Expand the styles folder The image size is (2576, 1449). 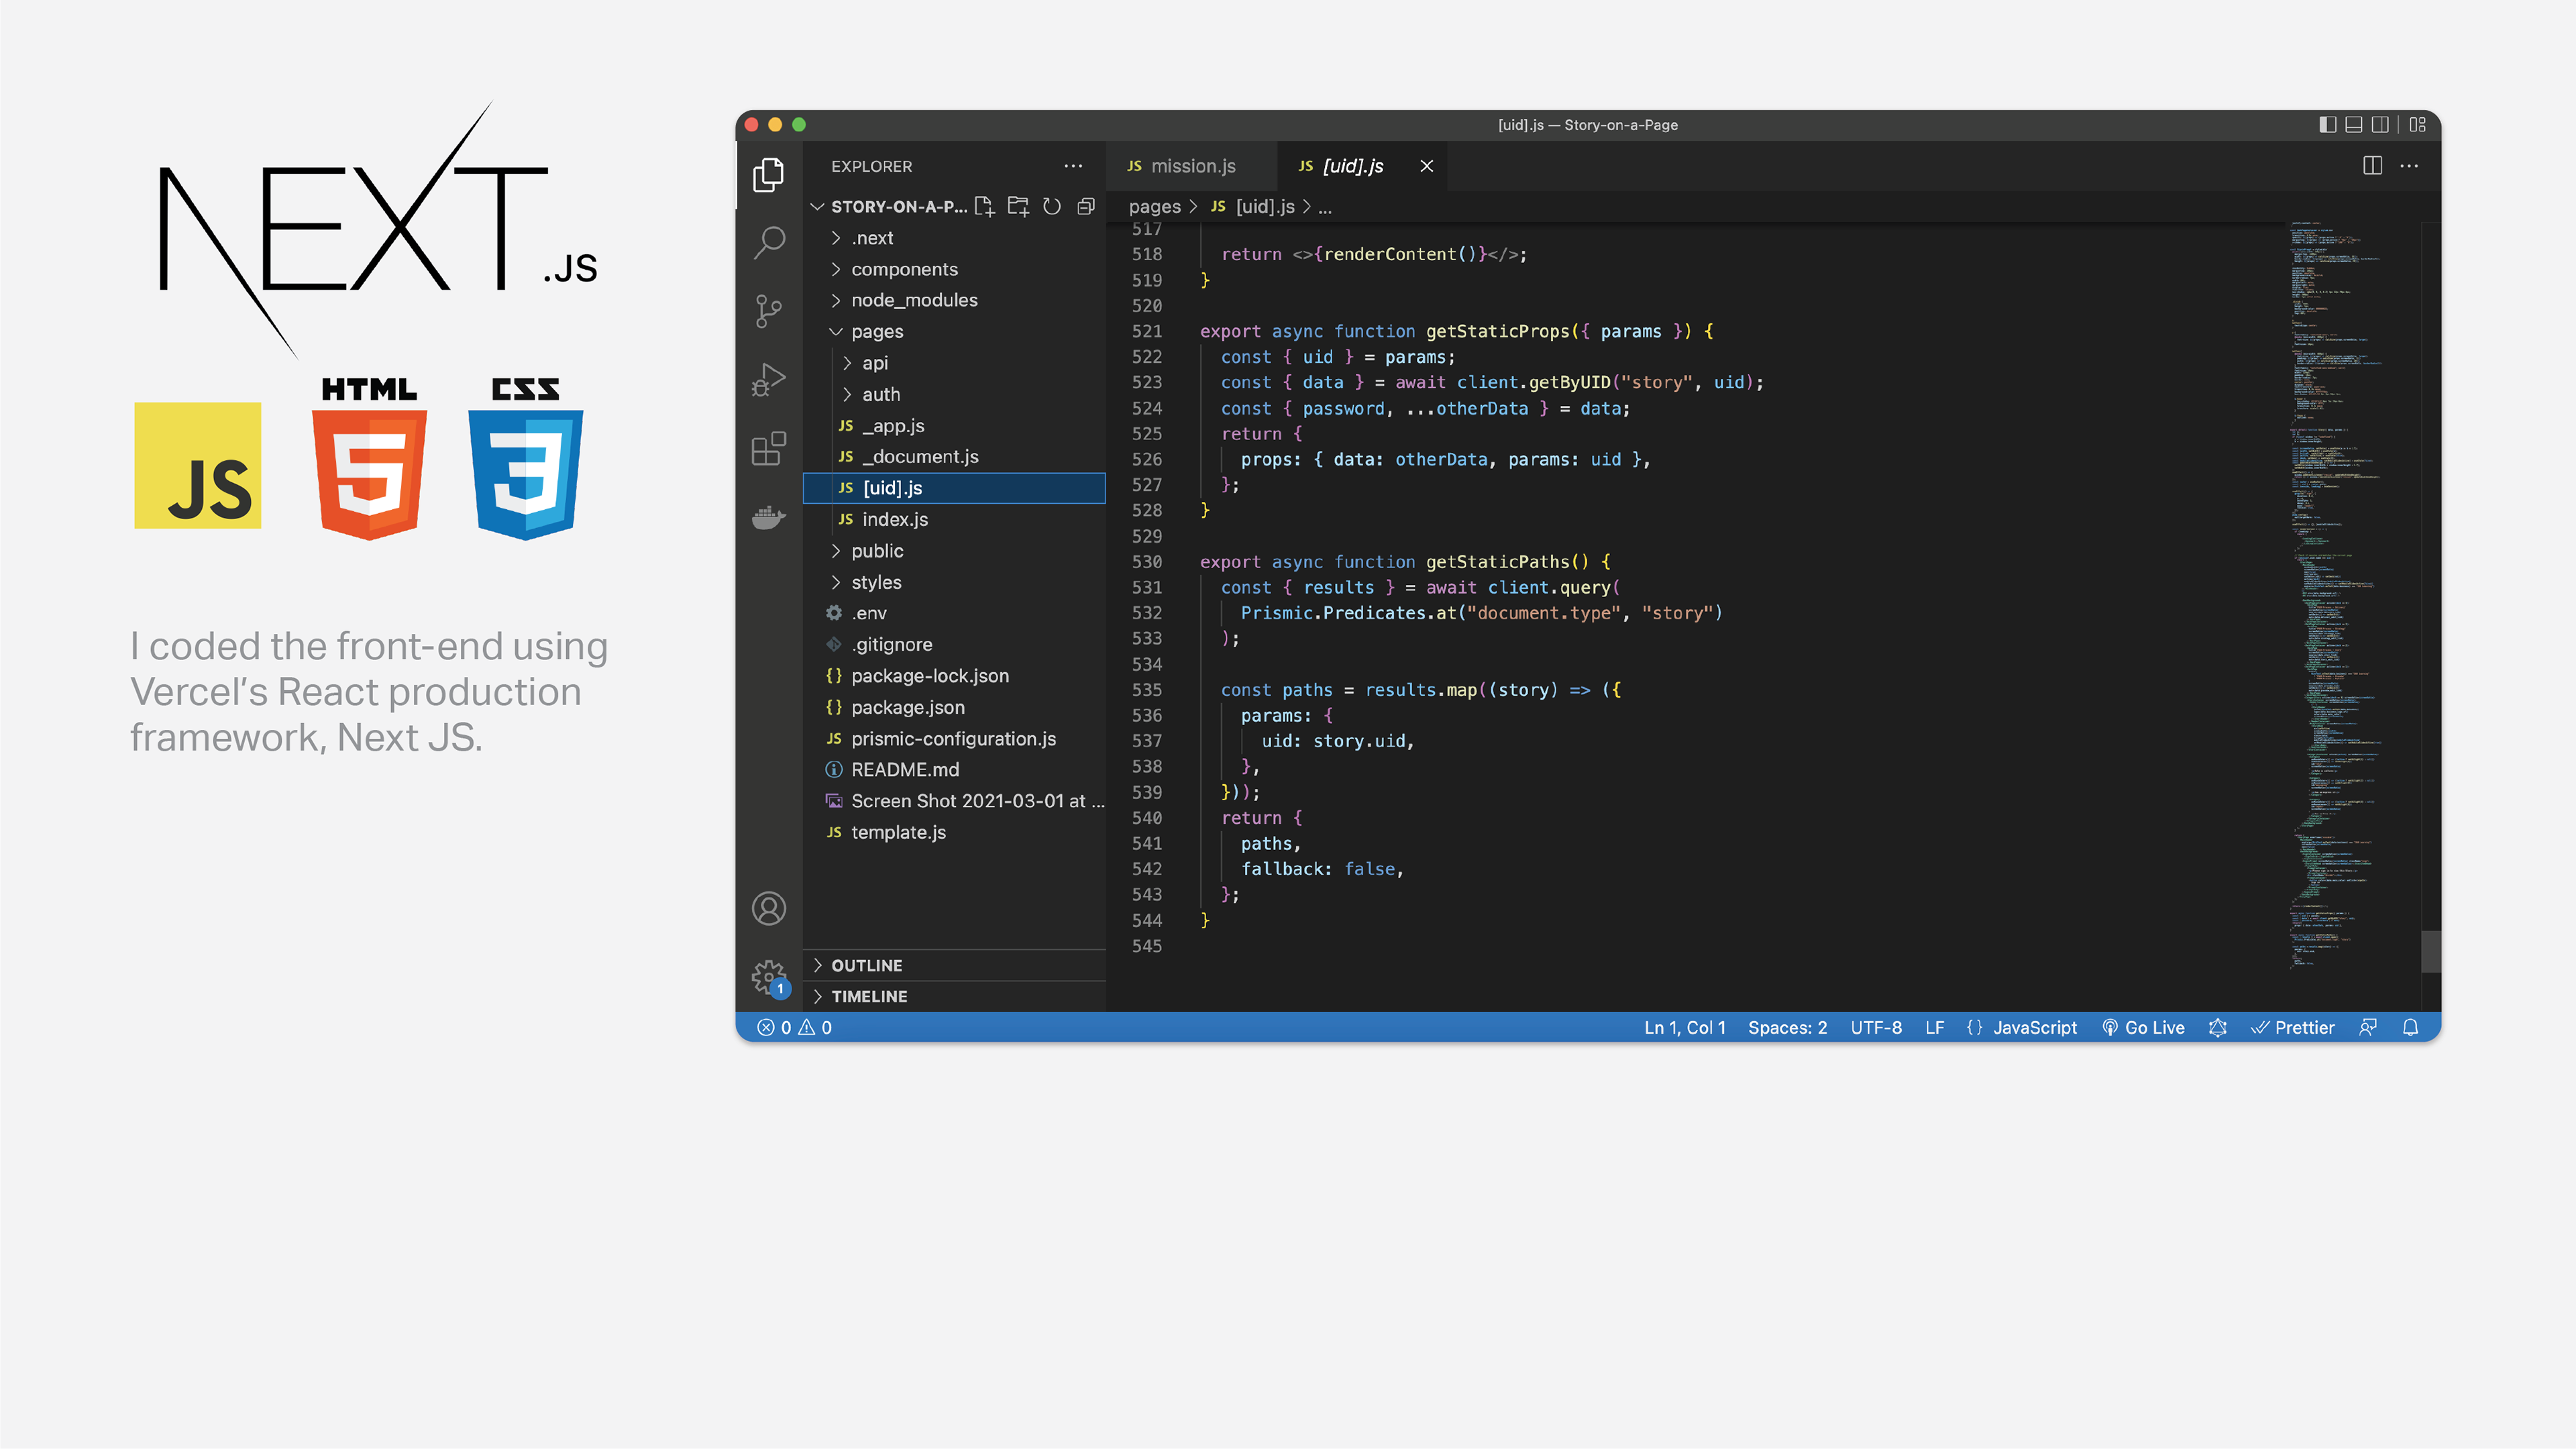pos(955,582)
